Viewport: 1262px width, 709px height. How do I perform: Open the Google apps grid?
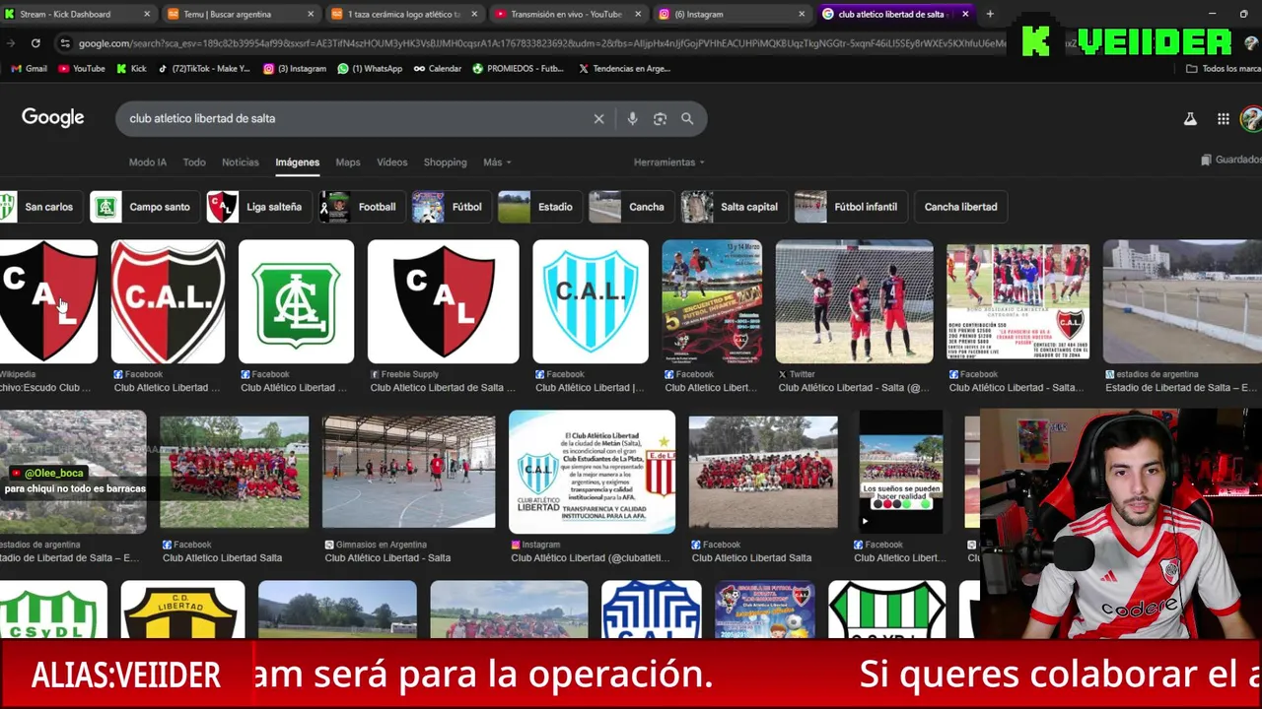1223,118
